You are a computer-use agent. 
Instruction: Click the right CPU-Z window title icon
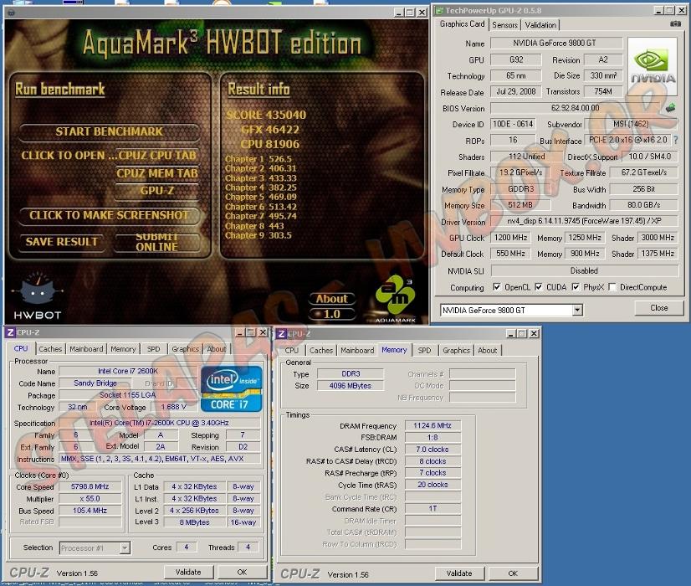282,334
